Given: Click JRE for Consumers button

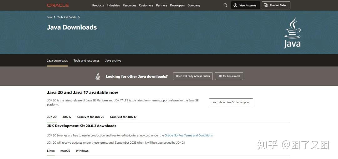Looking at the screenshot, I should [x=229, y=76].
